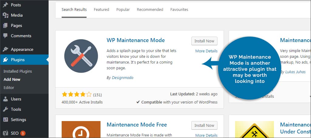Open the Plugins menu item
311x138 pixels.
point(24,60)
